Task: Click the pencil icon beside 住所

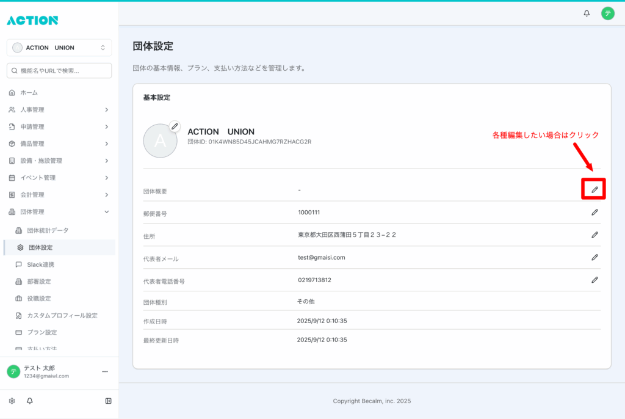Action: [594, 235]
